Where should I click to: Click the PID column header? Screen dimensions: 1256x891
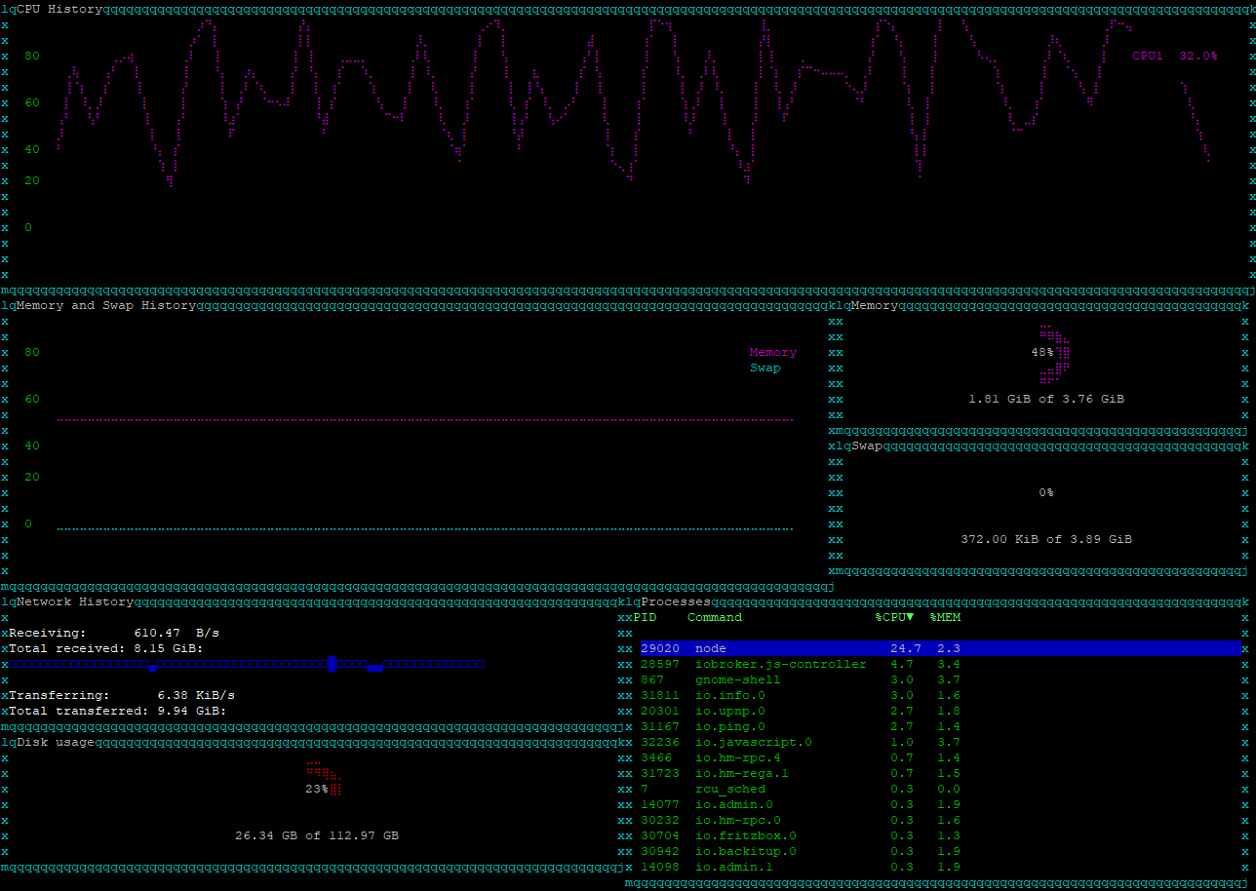click(x=645, y=617)
